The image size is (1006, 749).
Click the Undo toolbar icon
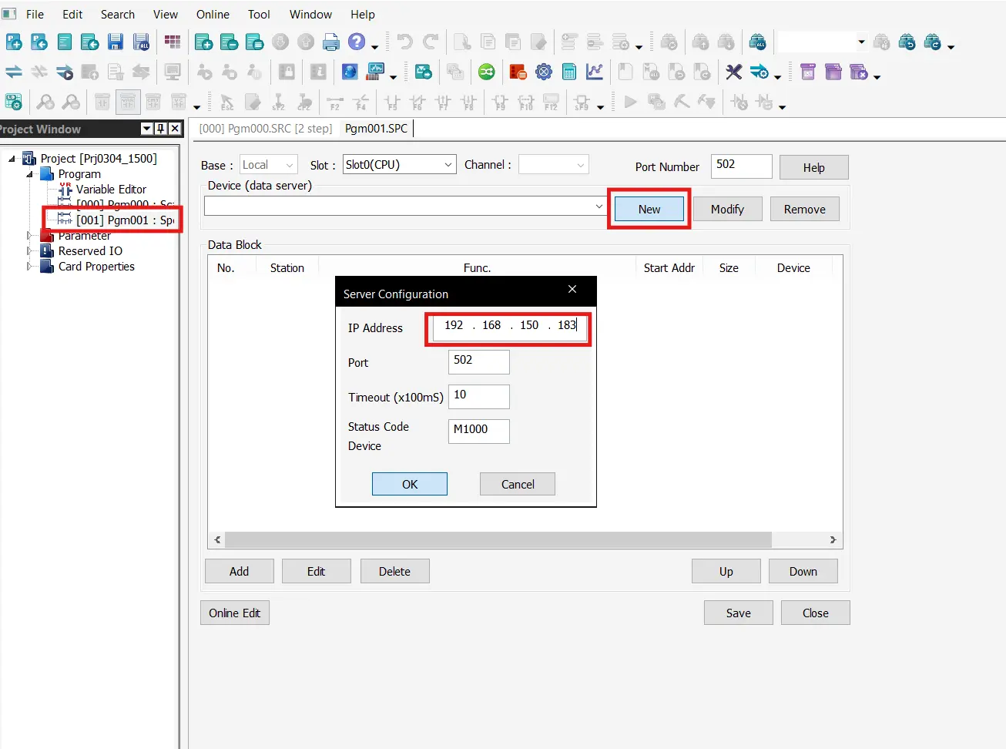point(406,42)
